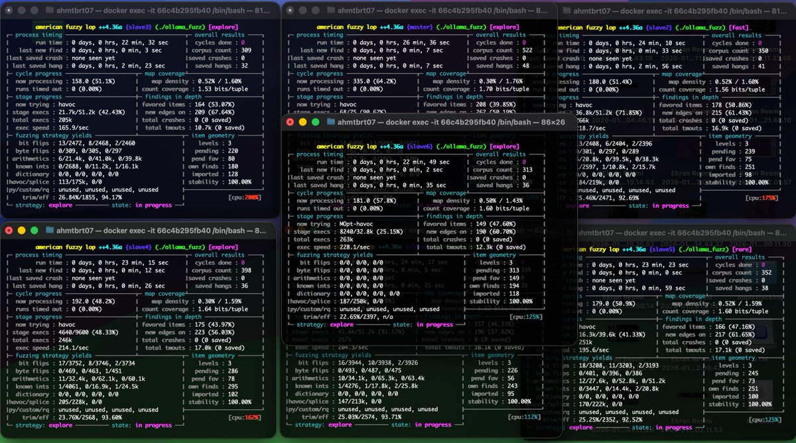This screenshot has width=796, height=443.
Task: Zoom the slave6 terminal with green button
Action: (317, 122)
